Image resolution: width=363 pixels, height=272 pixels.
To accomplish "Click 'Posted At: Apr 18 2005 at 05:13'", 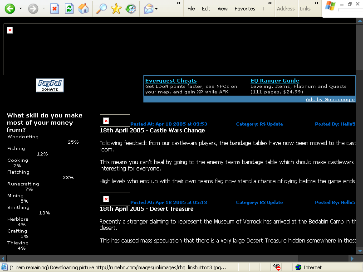I will (169, 202).
